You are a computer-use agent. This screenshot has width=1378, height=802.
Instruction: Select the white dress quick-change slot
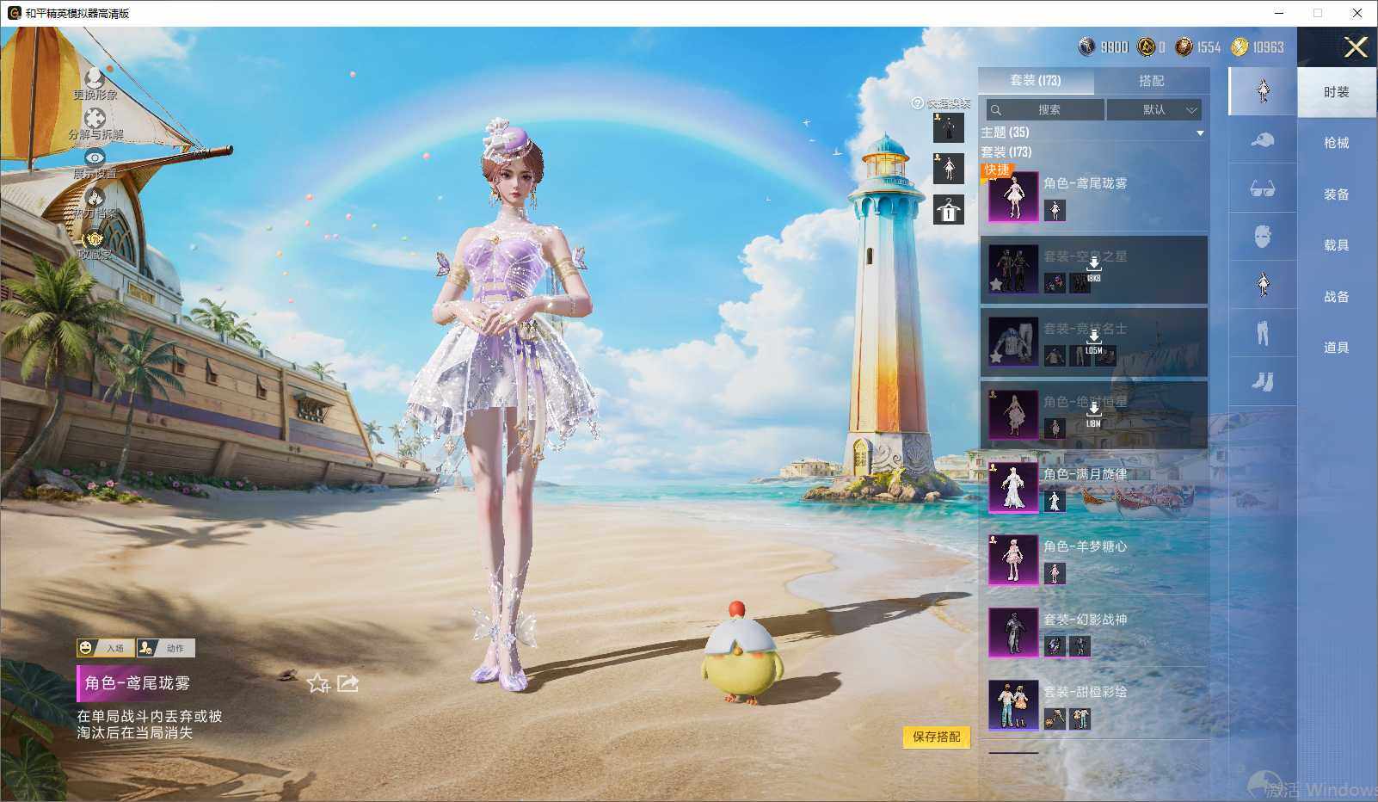pyautogui.click(x=949, y=168)
